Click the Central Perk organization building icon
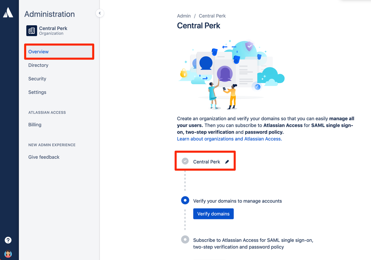 click(x=32, y=31)
